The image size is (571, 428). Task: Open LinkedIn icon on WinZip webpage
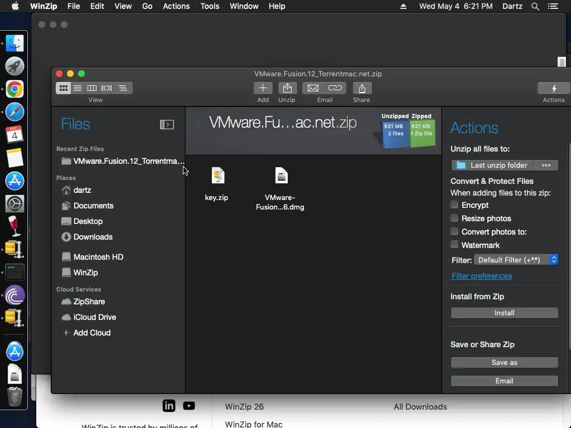pos(169,406)
